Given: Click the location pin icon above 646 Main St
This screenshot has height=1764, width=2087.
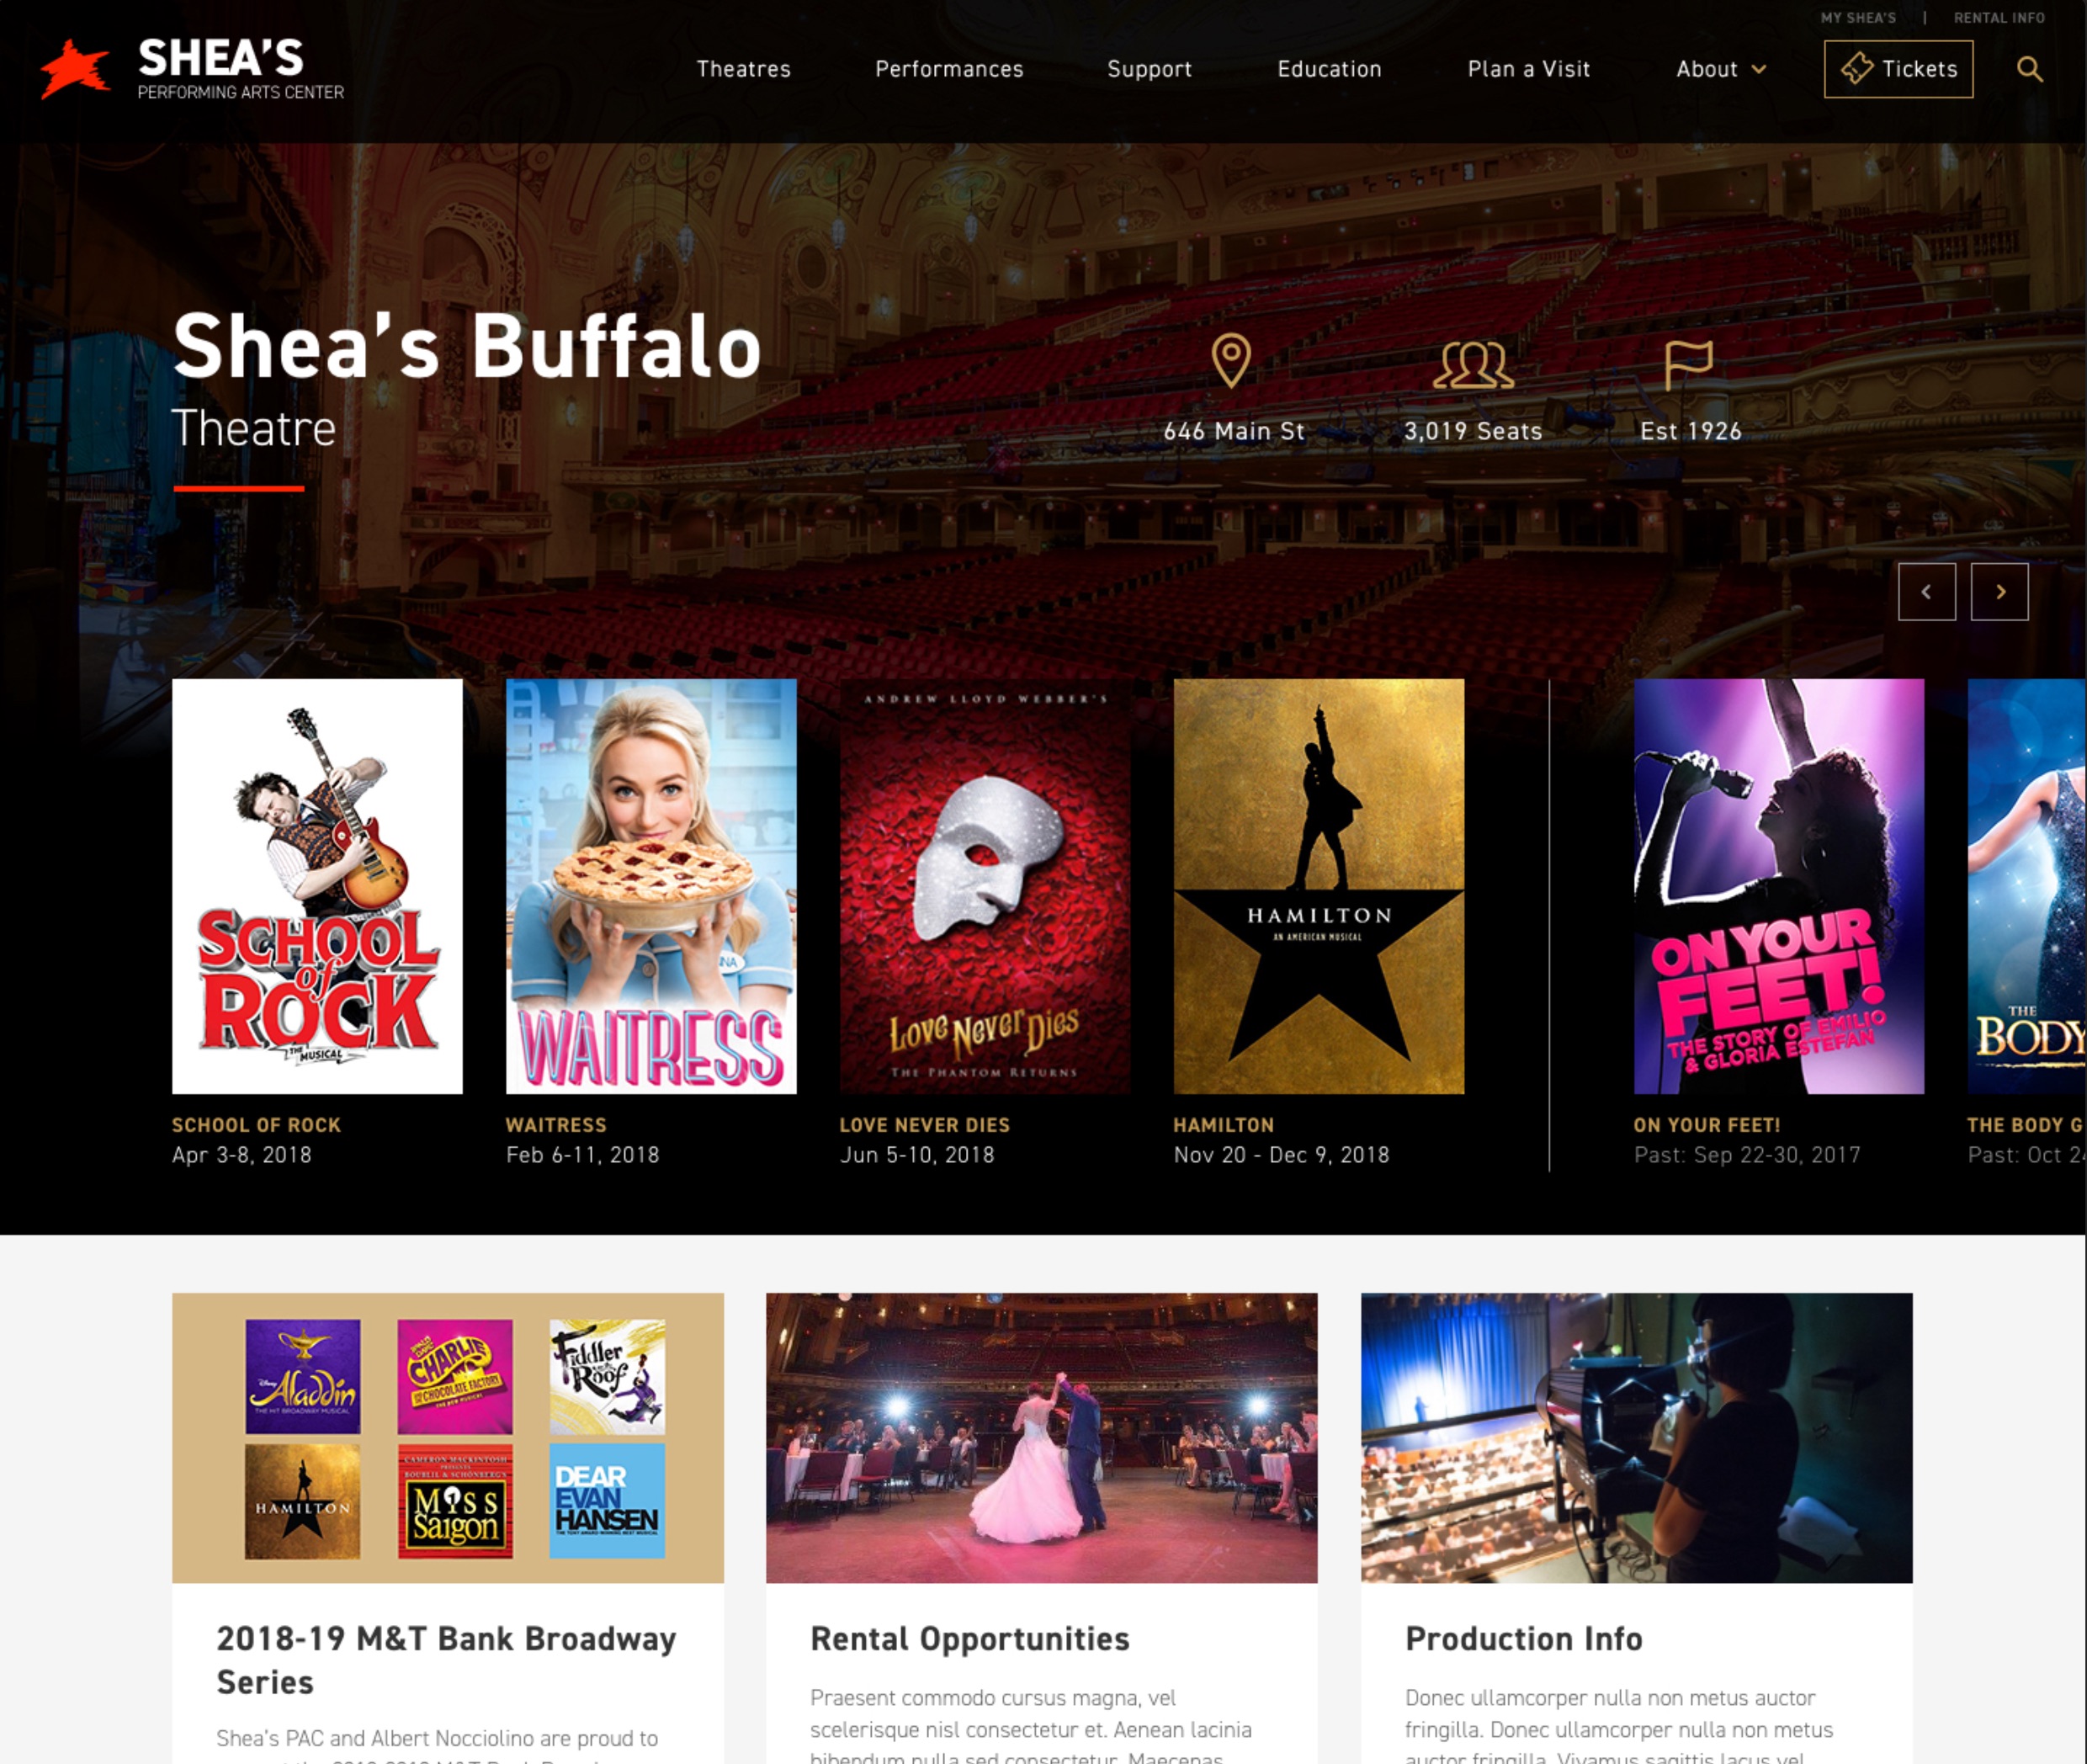Looking at the screenshot, I should pos(1231,361).
